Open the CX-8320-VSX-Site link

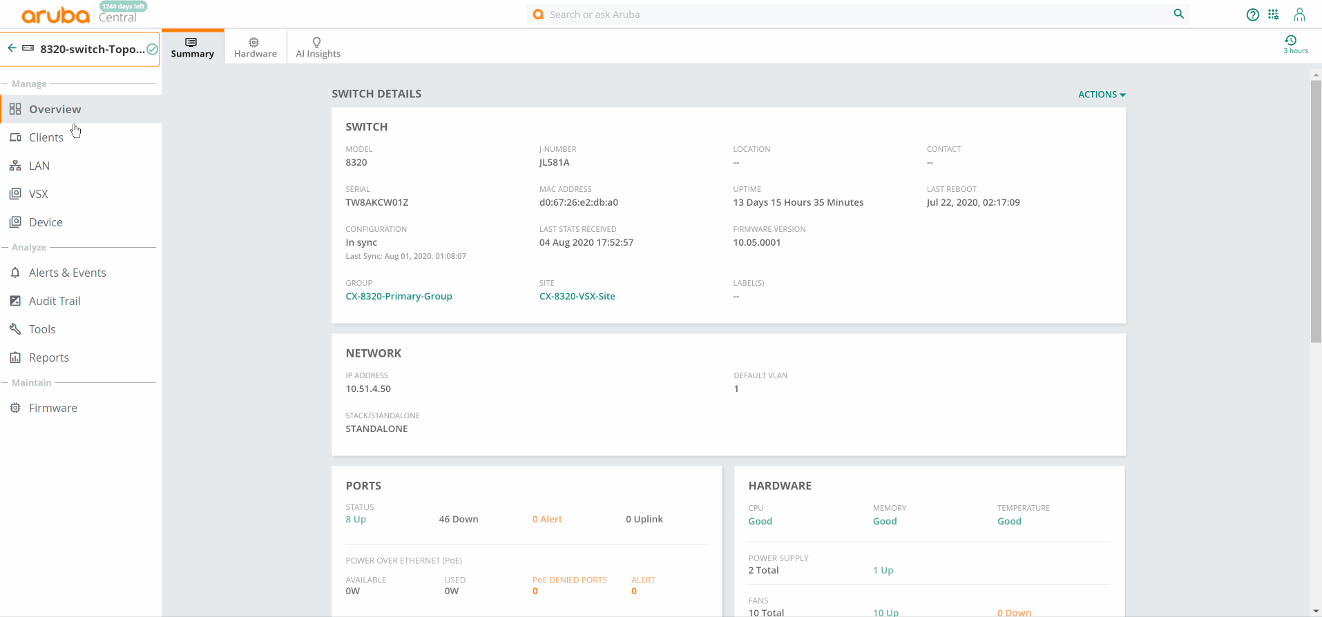coord(577,296)
